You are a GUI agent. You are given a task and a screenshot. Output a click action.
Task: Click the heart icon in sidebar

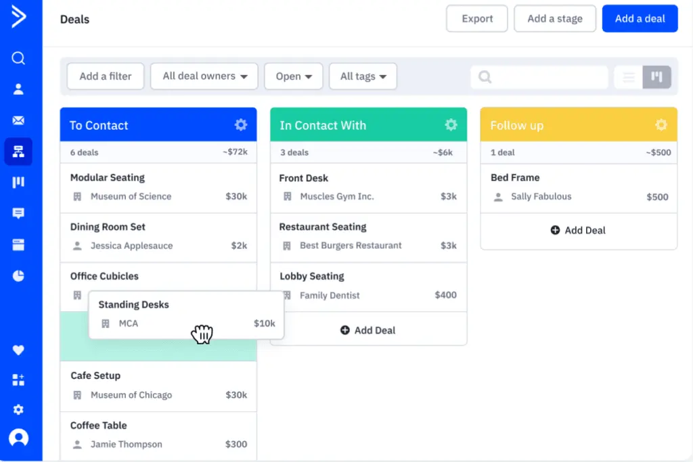(x=18, y=350)
